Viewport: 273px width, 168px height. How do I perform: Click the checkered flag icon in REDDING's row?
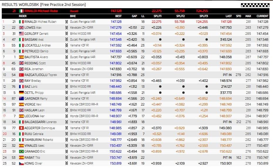pyautogui.click(x=67, y=63)
